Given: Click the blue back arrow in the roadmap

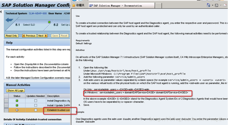Looking at the screenshot, I should (x=9, y=20).
